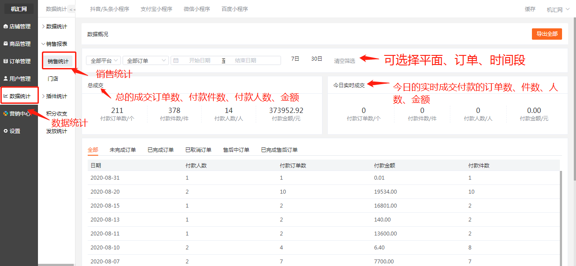The width and height of the screenshot is (576, 266).
Task: Click the 2020-08-20 date cell
Action: click(105, 191)
